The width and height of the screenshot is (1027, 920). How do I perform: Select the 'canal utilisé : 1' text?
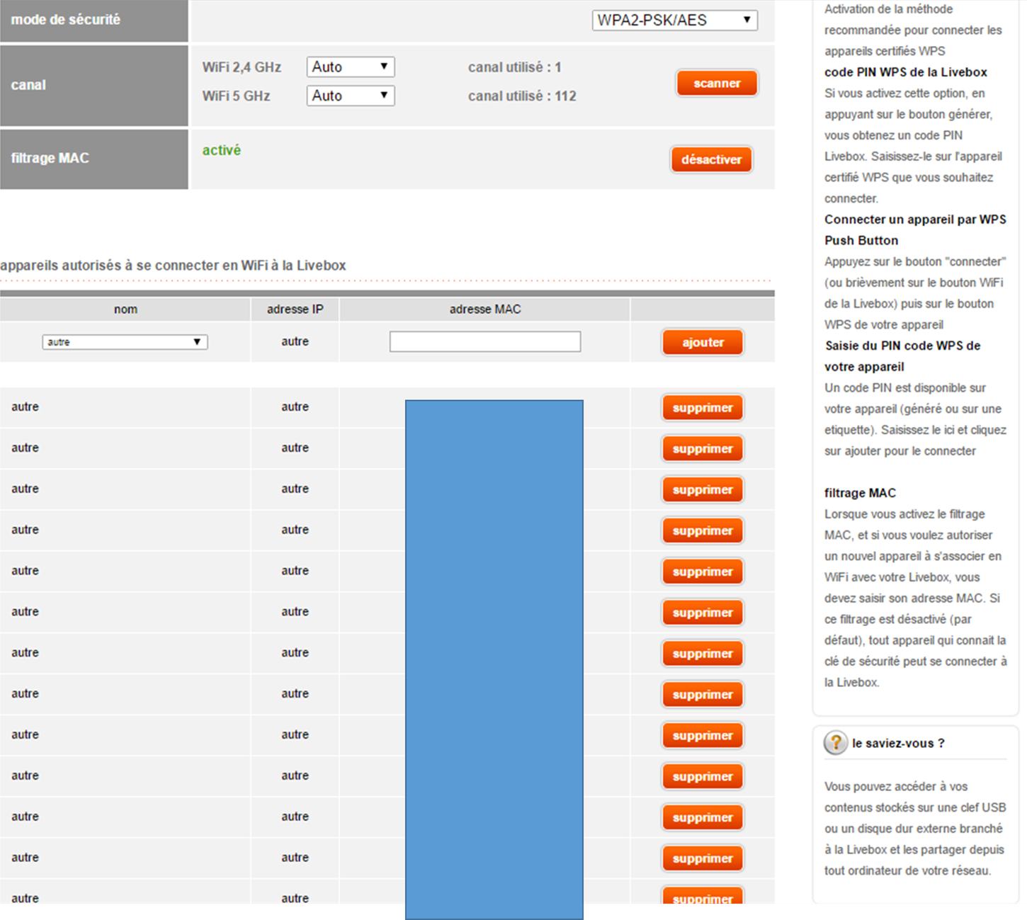click(x=514, y=67)
